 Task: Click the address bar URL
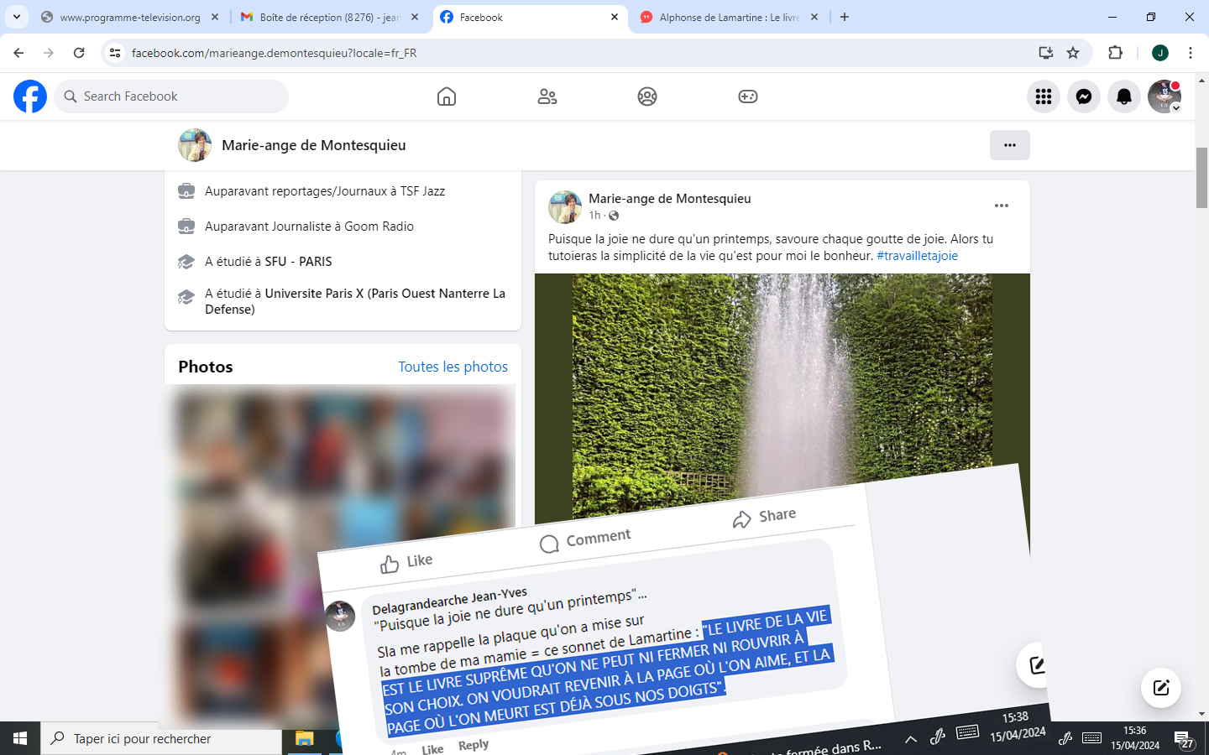pyautogui.click(x=274, y=53)
